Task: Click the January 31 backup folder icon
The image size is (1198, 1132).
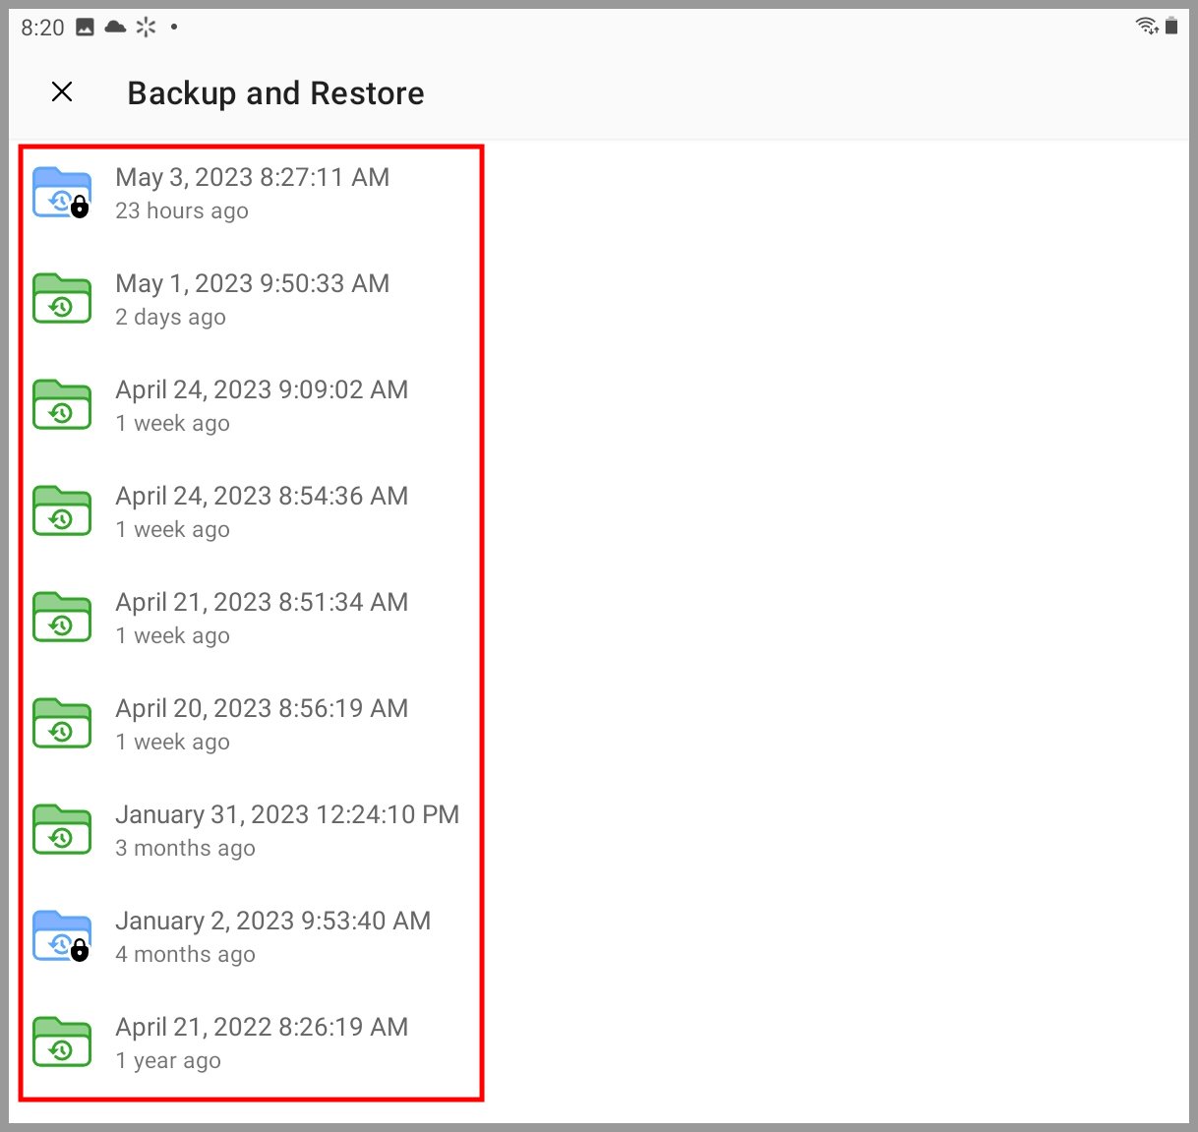Action: pyautogui.click(x=62, y=830)
